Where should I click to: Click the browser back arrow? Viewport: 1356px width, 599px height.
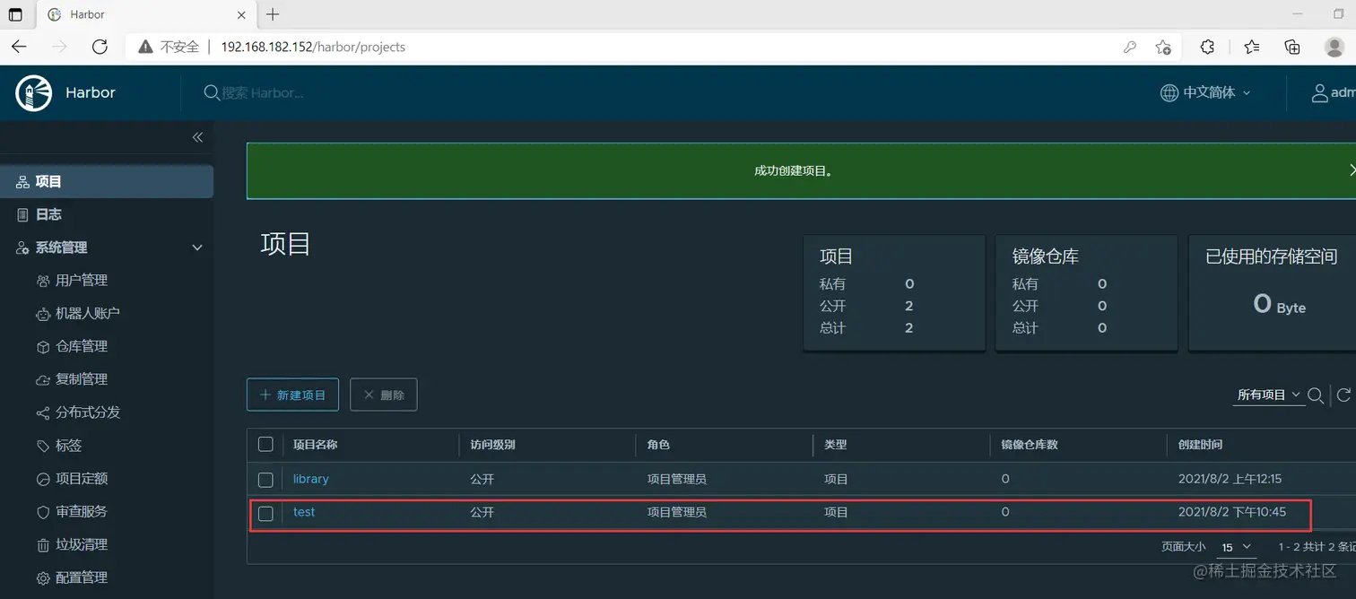click(19, 47)
